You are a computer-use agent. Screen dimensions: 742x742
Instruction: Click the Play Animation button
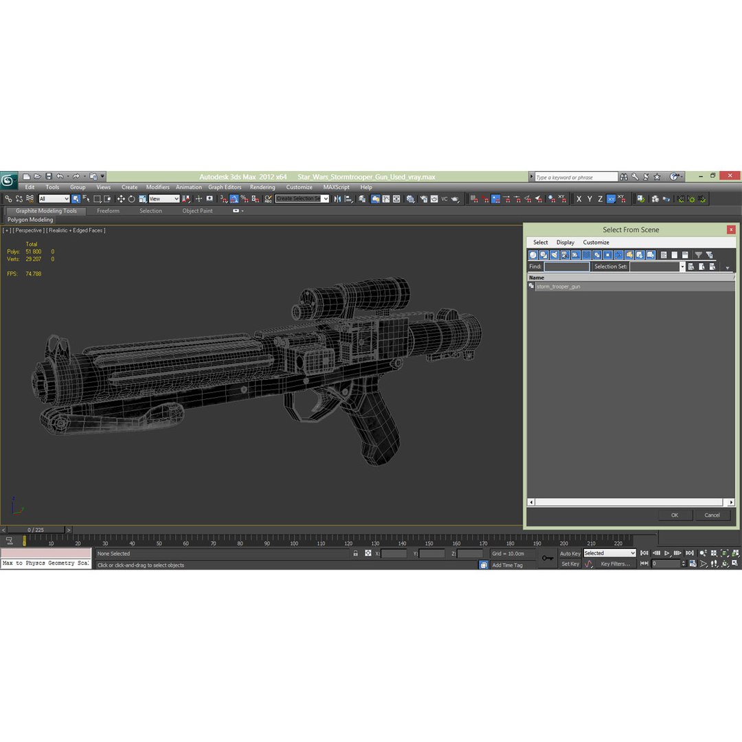tap(666, 553)
